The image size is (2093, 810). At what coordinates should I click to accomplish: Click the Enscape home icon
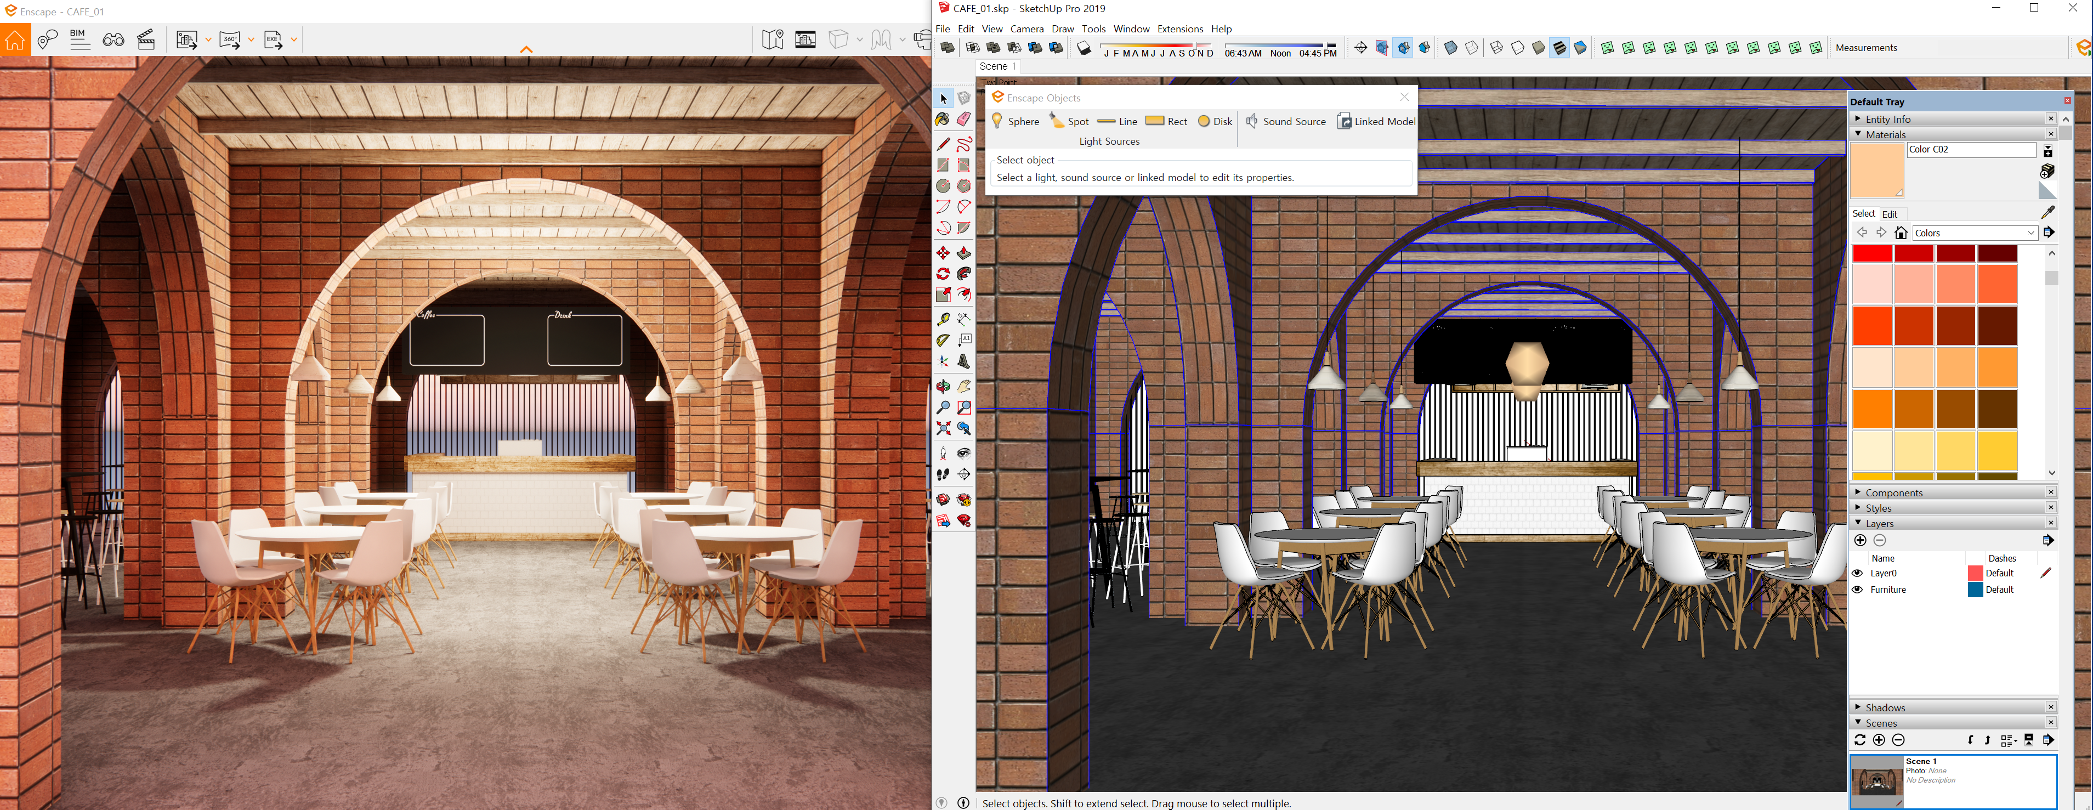coord(15,40)
